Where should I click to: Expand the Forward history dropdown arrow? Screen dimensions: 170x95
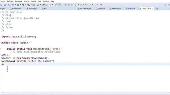click(97, 5)
